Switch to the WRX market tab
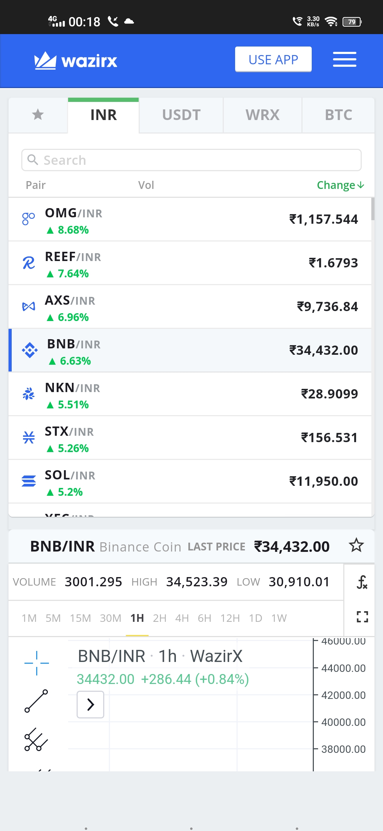 pos(262,115)
